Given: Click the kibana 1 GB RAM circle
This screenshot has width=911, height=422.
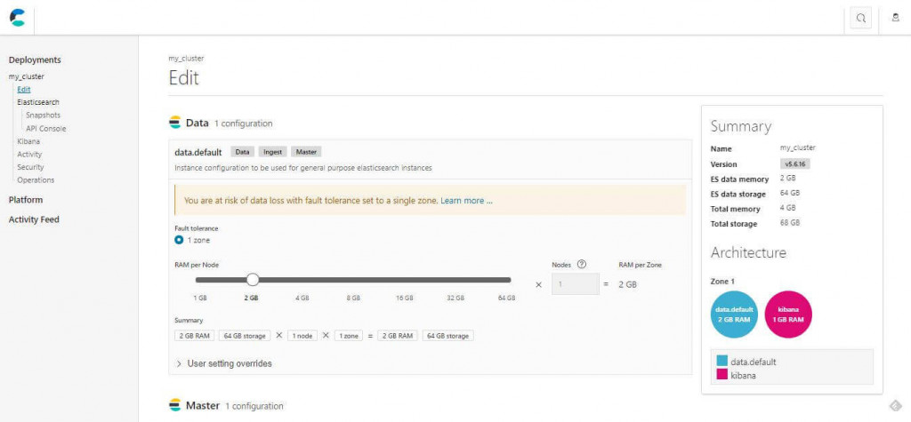Looking at the screenshot, I should click(788, 314).
